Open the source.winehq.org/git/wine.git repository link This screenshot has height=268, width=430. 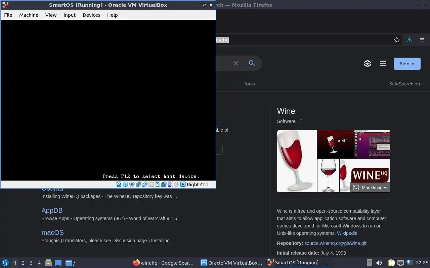click(x=335, y=243)
